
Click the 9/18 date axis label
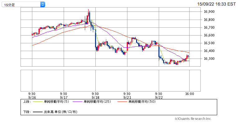click(x=95, y=97)
